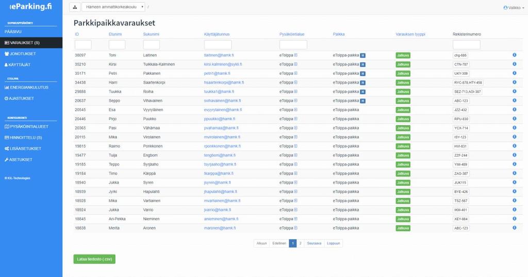Expand eTolppa area icon in row 35210

point(295,64)
